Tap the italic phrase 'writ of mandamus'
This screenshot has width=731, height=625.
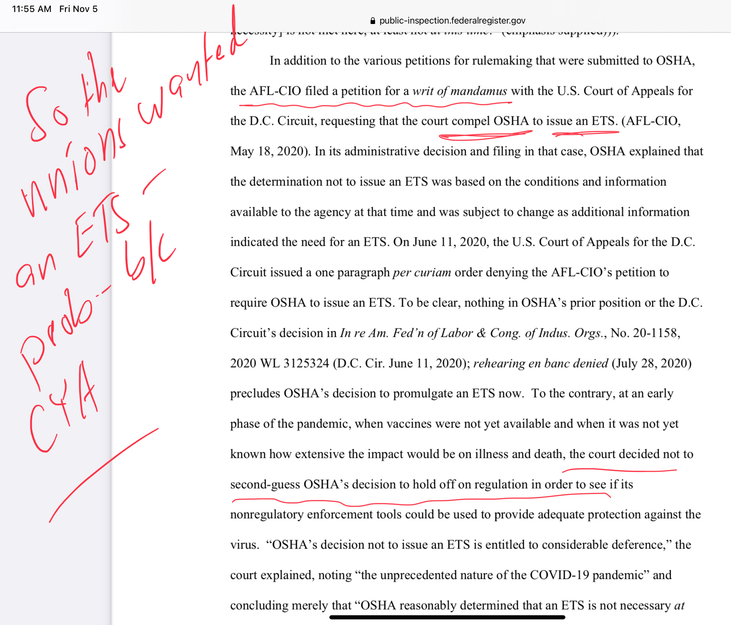(x=460, y=91)
